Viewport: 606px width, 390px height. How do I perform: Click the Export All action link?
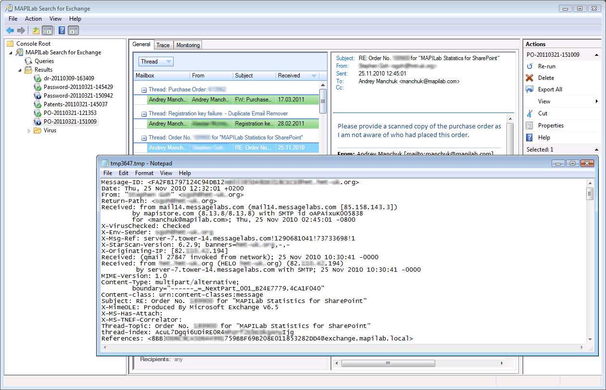pos(550,89)
